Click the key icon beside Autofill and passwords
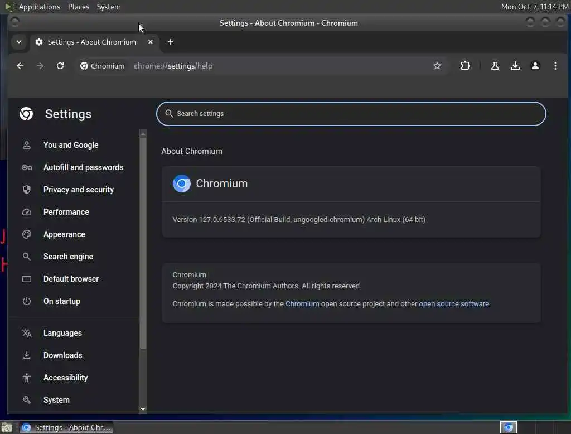 click(27, 167)
